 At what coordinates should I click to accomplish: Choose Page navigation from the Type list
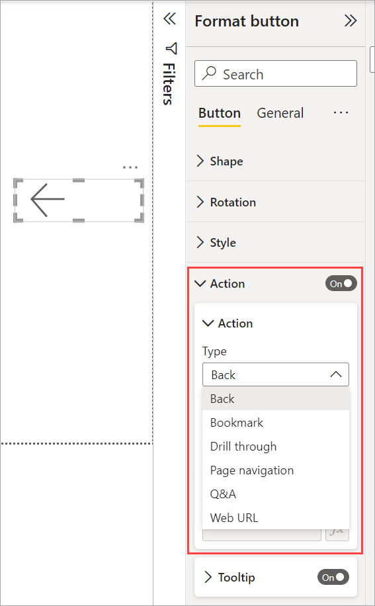tap(276, 470)
